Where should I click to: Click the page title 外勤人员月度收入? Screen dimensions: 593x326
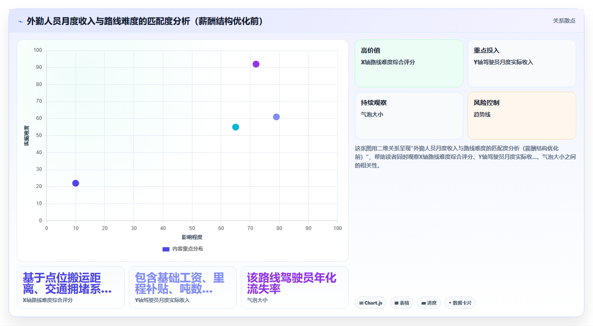click(x=145, y=21)
